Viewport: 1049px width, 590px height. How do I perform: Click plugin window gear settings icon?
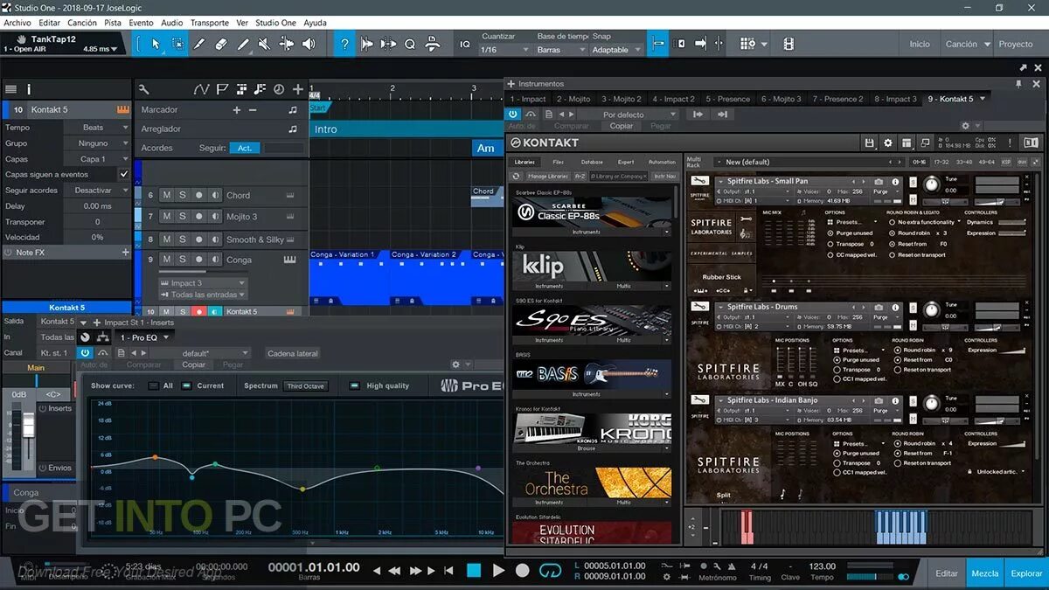pos(966,126)
